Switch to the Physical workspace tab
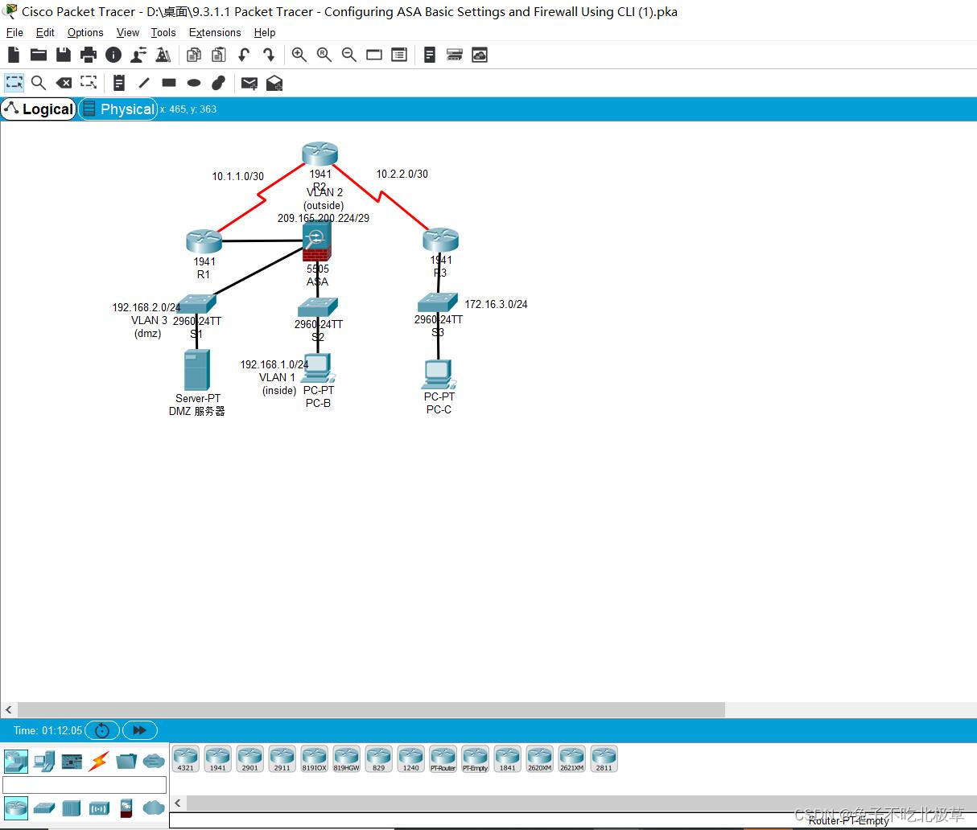Viewport: 977px width, 830px height. (x=118, y=109)
